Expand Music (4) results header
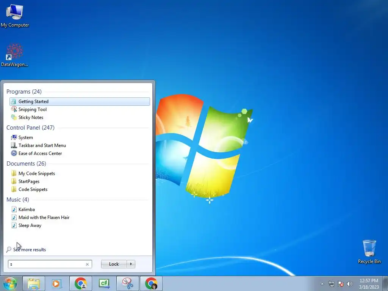Viewport: 388px width, 291px height. [x=18, y=200]
